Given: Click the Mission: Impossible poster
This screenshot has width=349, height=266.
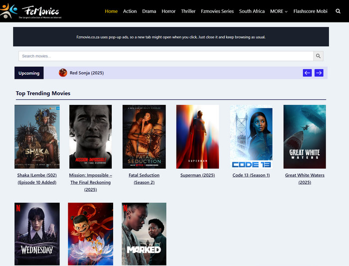Looking at the screenshot, I should pos(91,137).
